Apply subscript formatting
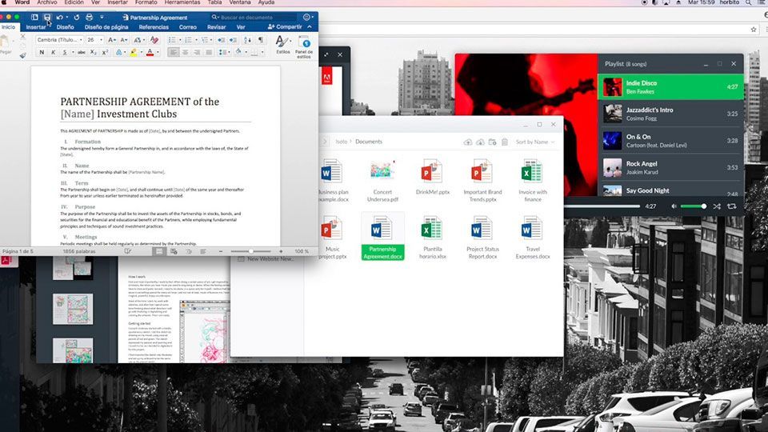Screen dimensions: 768x432 coord(93,53)
